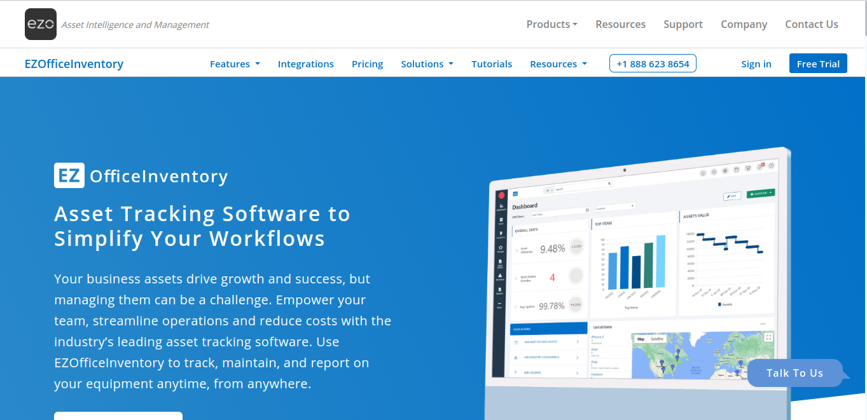Click the tagline "Asset Intelligence and Management"
Viewport: 867px width, 420px height.
point(135,25)
